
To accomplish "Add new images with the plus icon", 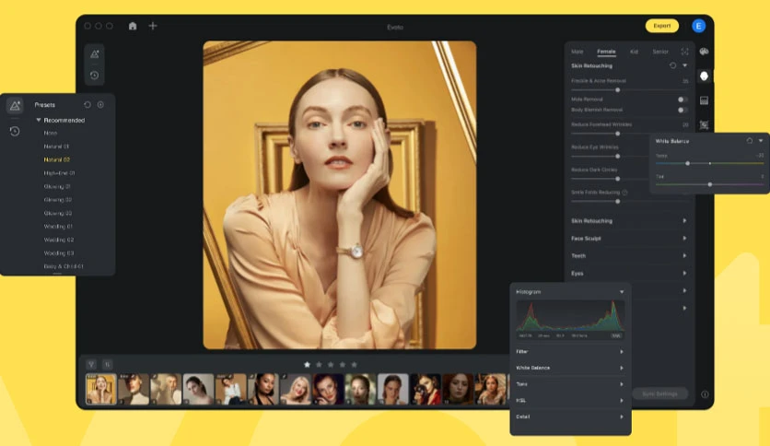I will point(153,26).
